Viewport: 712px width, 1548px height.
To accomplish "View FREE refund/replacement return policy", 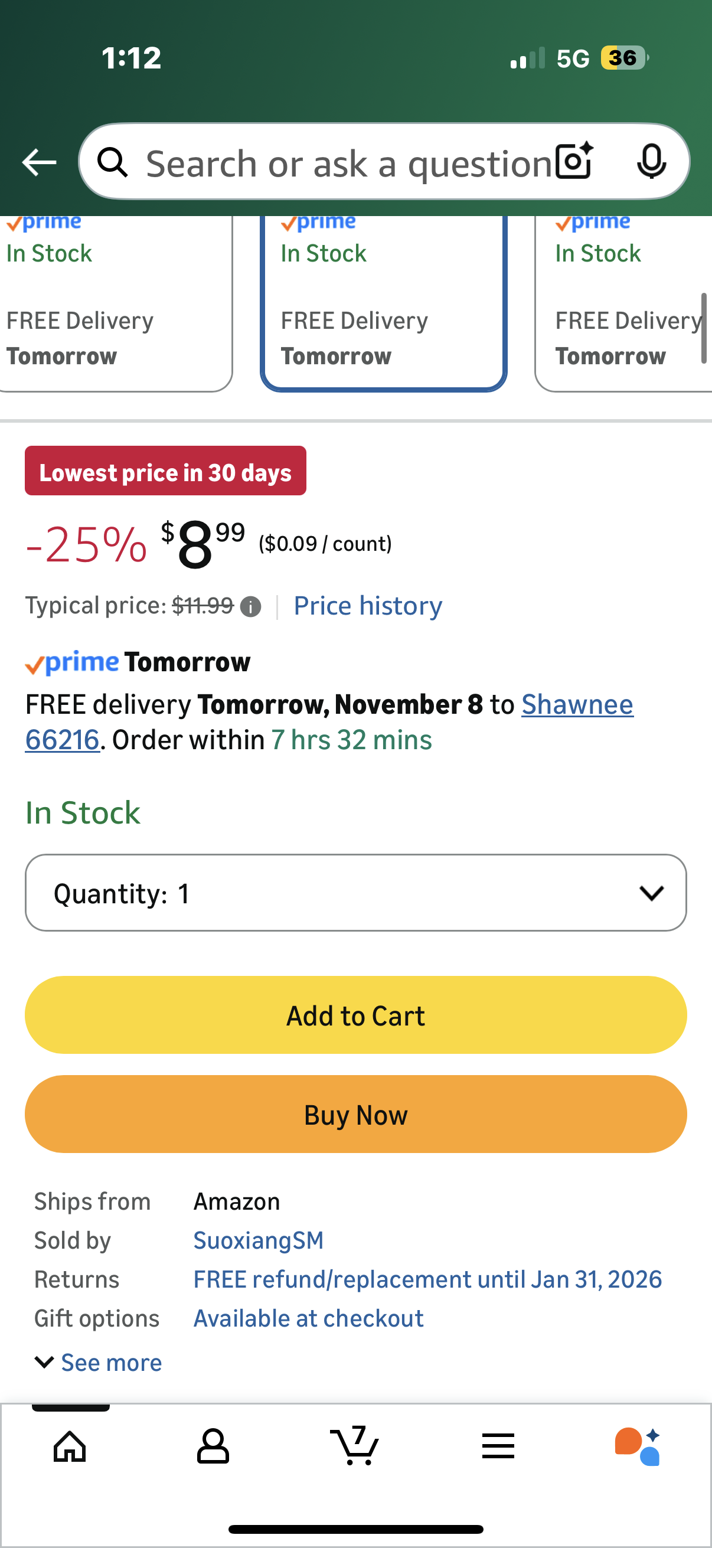I will (427, 1279).
